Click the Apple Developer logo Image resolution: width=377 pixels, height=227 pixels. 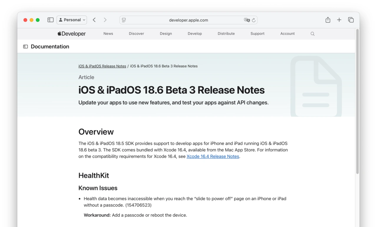(x=71, y=34)
